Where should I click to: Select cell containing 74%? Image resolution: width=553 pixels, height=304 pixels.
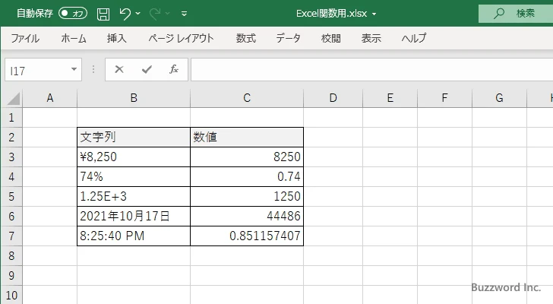click(134, 176)
